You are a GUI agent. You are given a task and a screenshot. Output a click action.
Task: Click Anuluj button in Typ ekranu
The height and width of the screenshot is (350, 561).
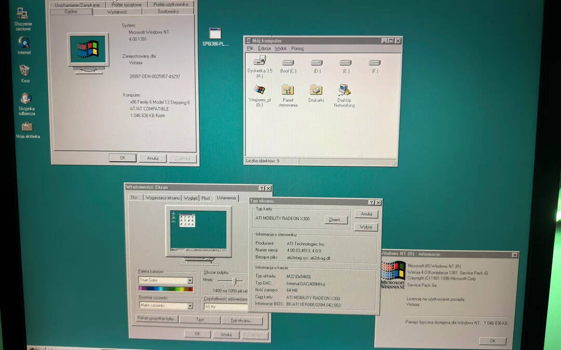tap(366, 214)
